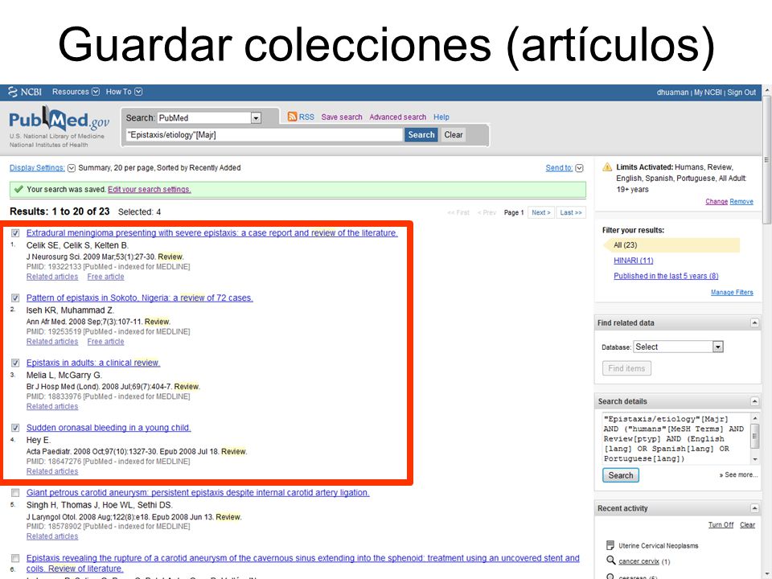Open the PubMed.gov logo homepage
Screen dimensions: 772x579
59,119
